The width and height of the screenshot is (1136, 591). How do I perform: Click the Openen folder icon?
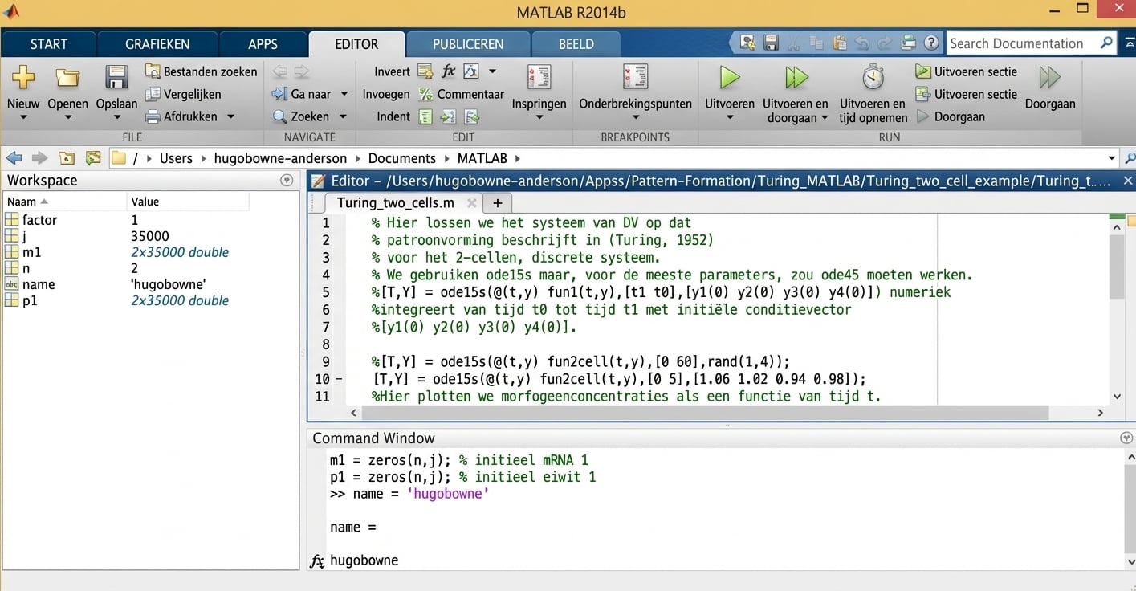(67, 78)
